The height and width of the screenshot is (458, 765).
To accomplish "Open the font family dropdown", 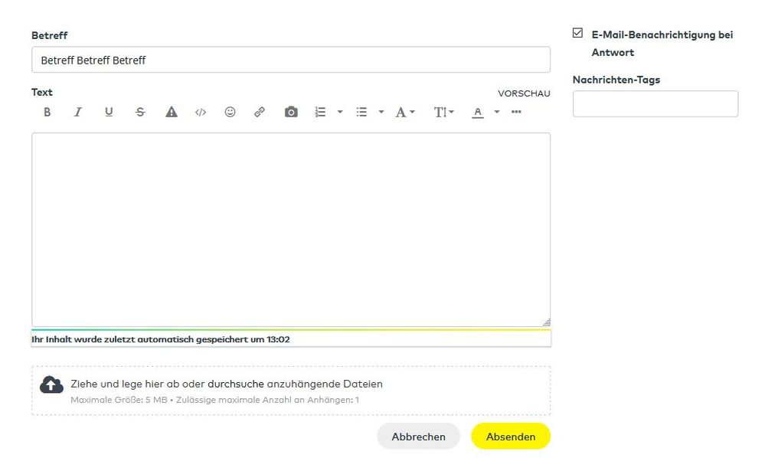I will coord(405,112).
